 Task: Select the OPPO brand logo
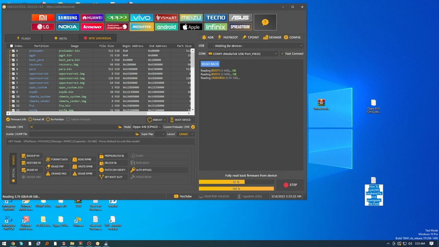click(117, 18)
